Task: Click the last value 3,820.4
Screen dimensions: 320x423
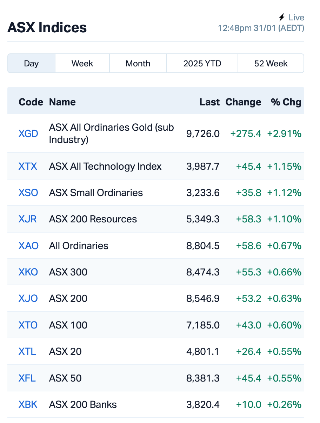Action: pyautogui.click(x=203, y=405)
